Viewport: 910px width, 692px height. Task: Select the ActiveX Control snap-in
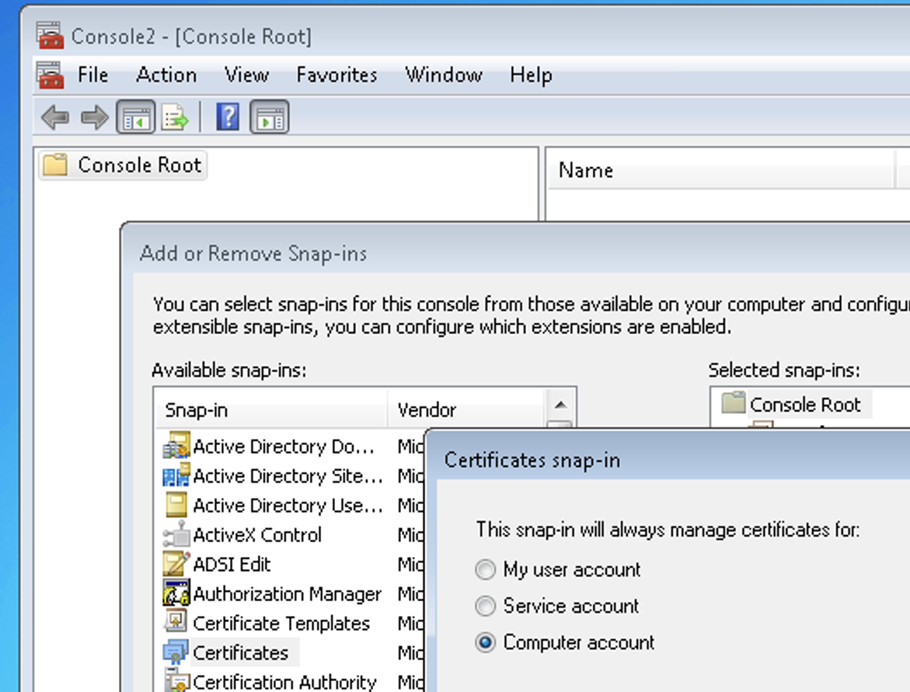click(x=256, y=535)
